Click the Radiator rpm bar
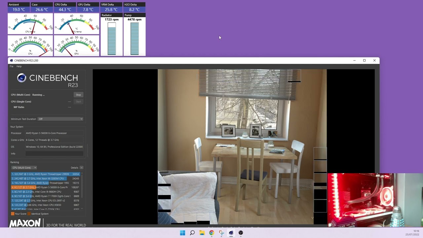The width and height of the screenshot is (423, 238). click(112, 39)
